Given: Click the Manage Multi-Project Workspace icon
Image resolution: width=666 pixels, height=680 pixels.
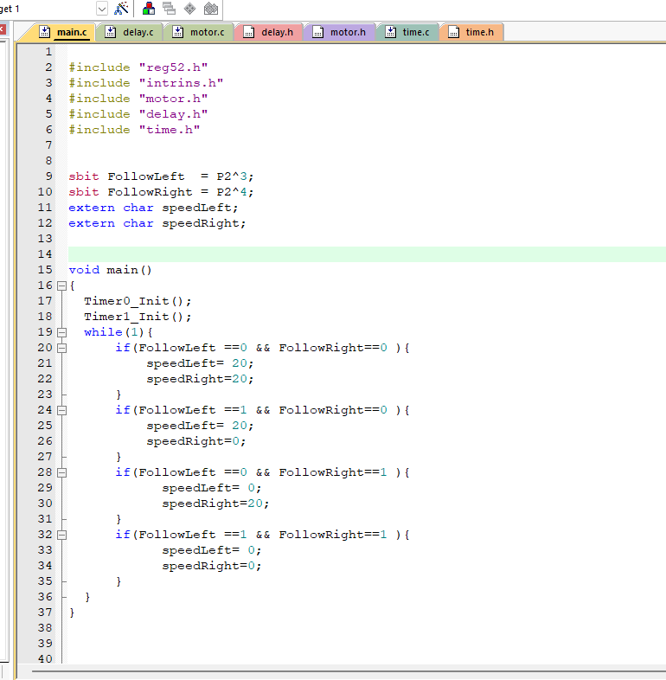Looking at the screenshot, I should coord(170,9).
